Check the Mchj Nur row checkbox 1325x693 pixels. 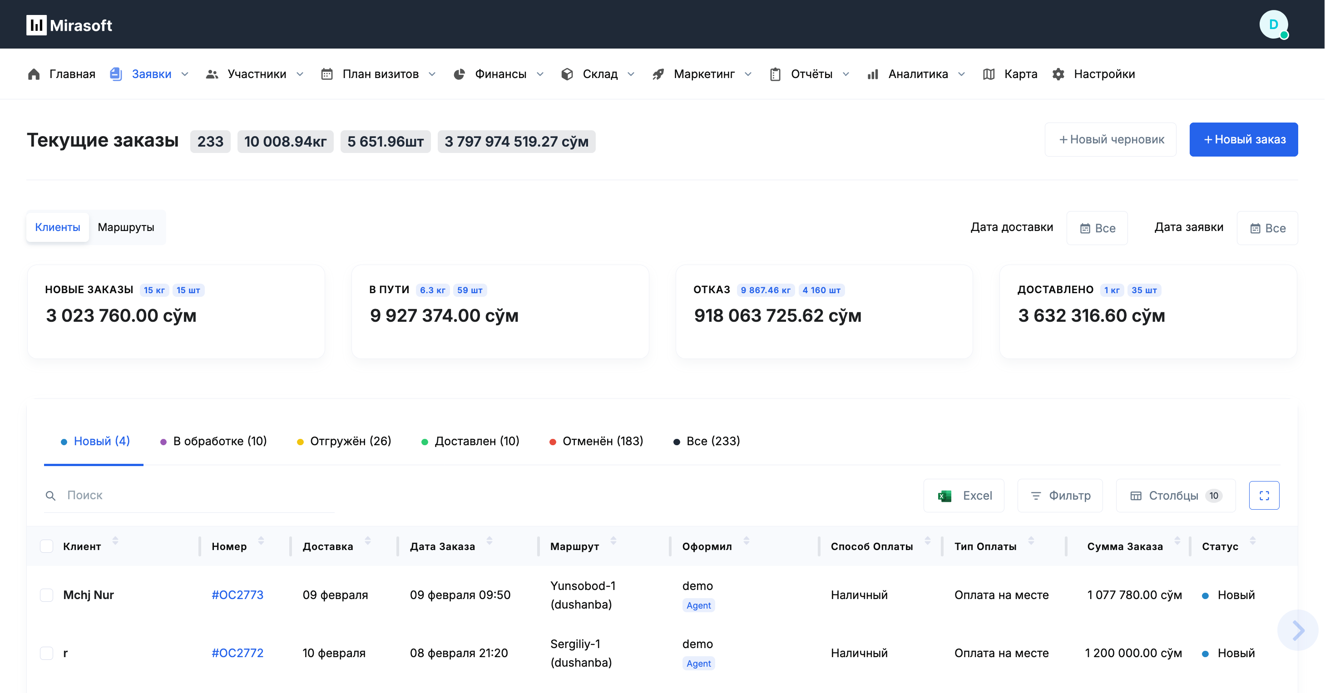point(47,595)
